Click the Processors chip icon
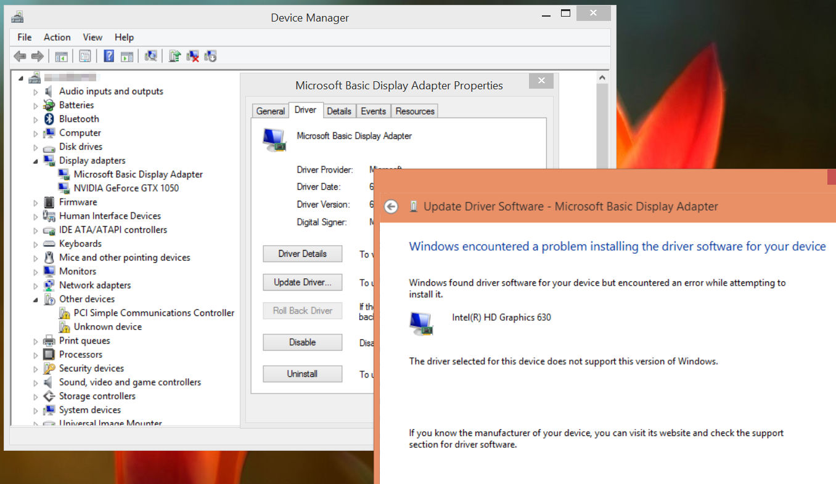This screenshot has width=836, height=484. (49, 355)
